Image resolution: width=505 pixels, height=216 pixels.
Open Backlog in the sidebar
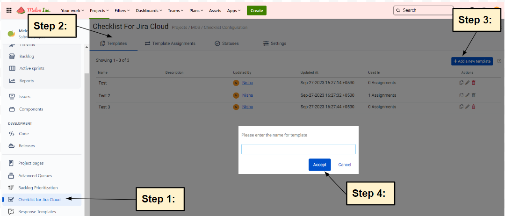[26, 56]
